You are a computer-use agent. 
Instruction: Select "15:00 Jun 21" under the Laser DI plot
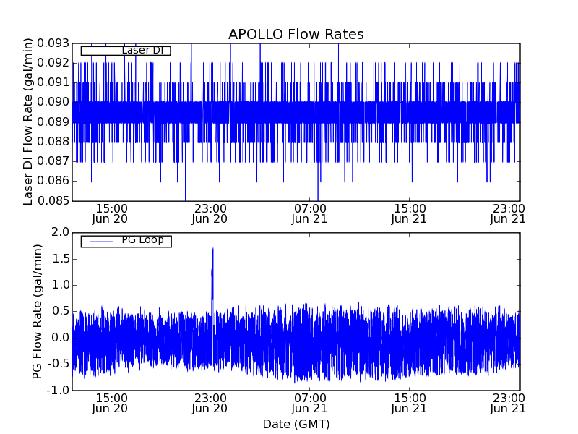click(409, 214)
